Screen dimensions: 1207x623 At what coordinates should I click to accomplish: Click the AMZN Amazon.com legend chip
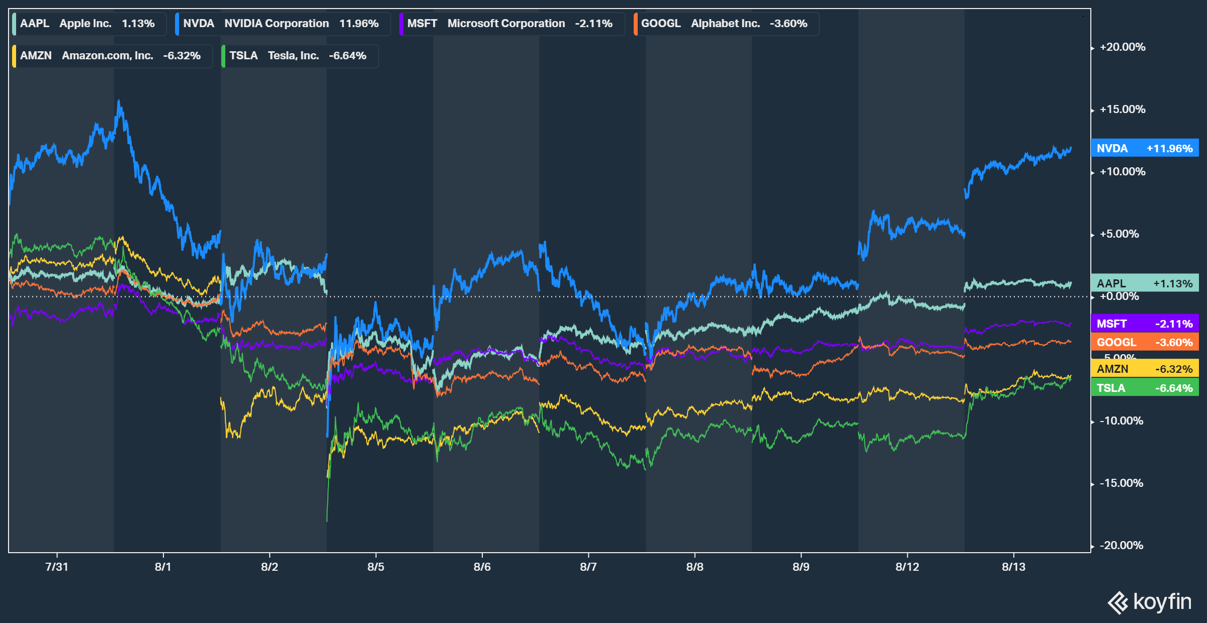[111, 56]
